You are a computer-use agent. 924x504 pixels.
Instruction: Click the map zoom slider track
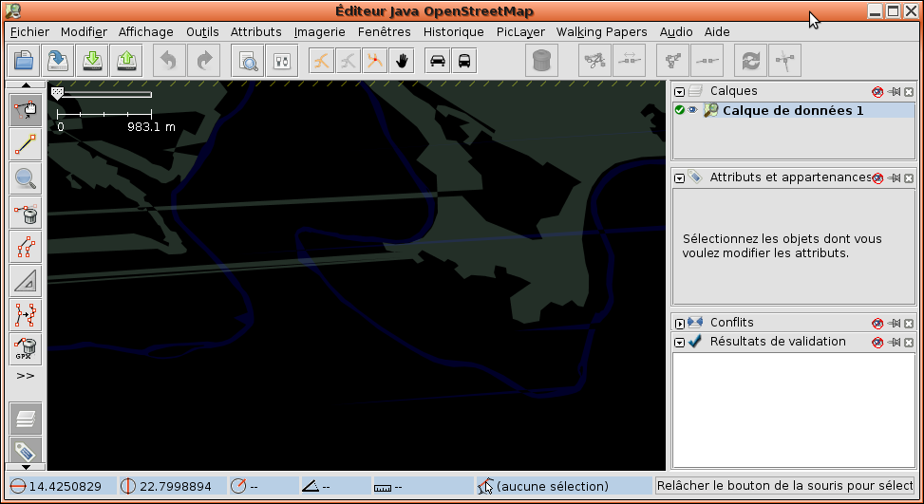(106, 94)
